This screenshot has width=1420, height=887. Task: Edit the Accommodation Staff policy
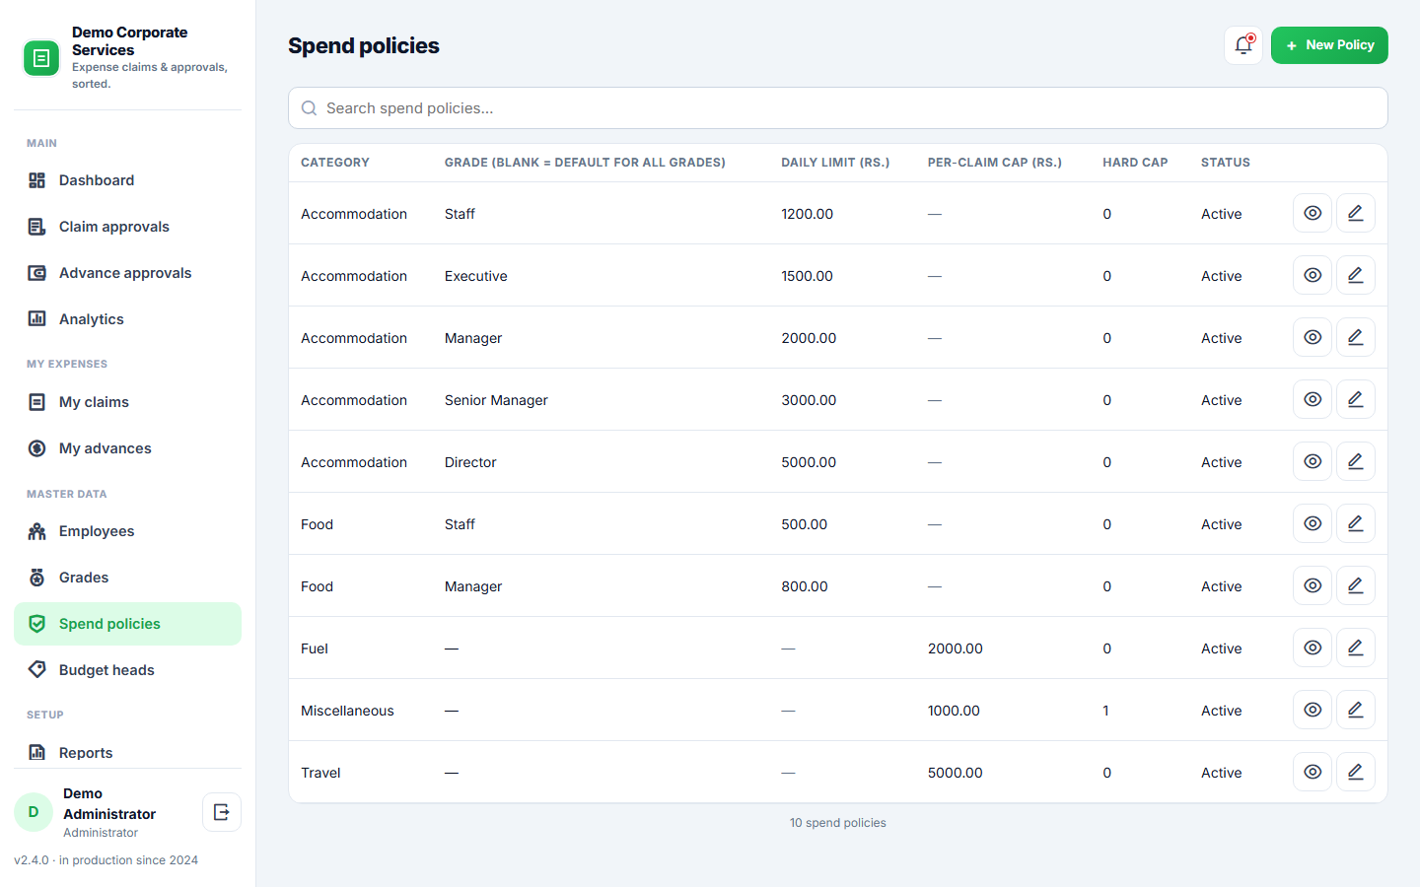pyautogui.click(x=1356, y=213)
